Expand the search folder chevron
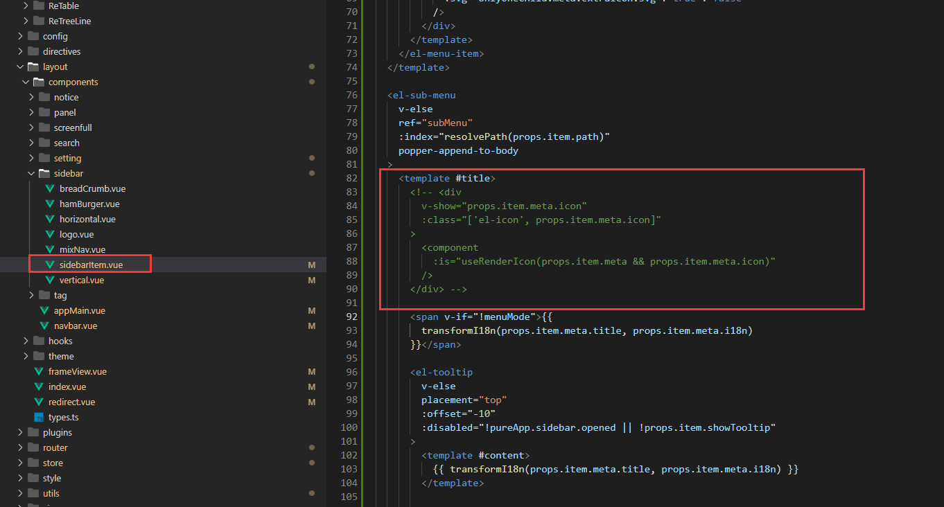 click(31, 143)
